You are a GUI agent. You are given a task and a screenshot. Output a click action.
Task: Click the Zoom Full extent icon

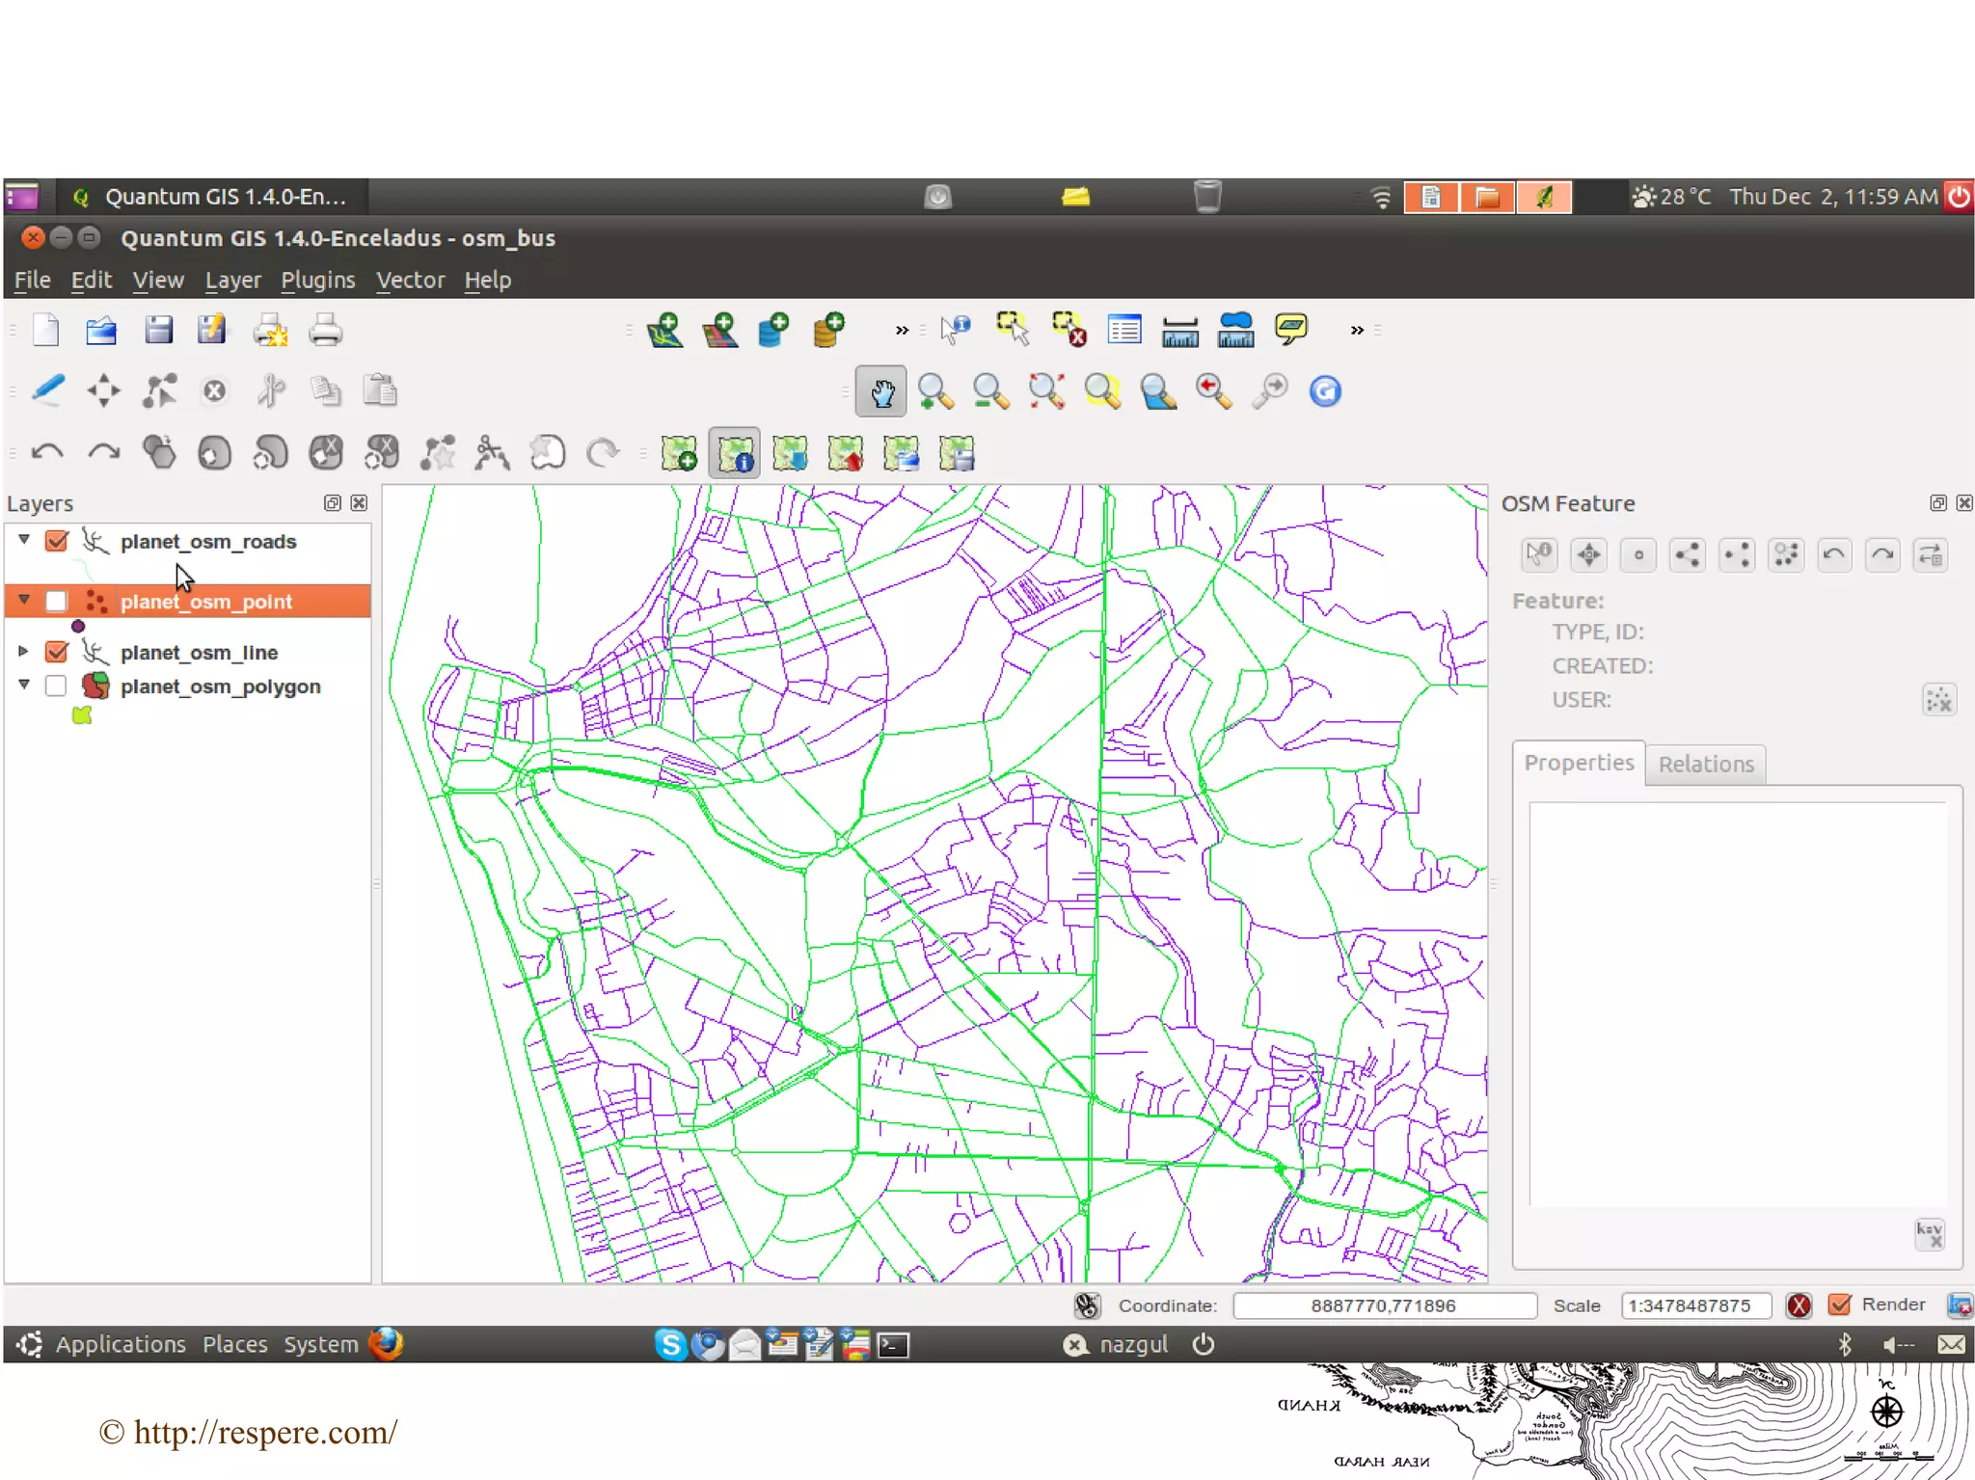point(1046,391)
